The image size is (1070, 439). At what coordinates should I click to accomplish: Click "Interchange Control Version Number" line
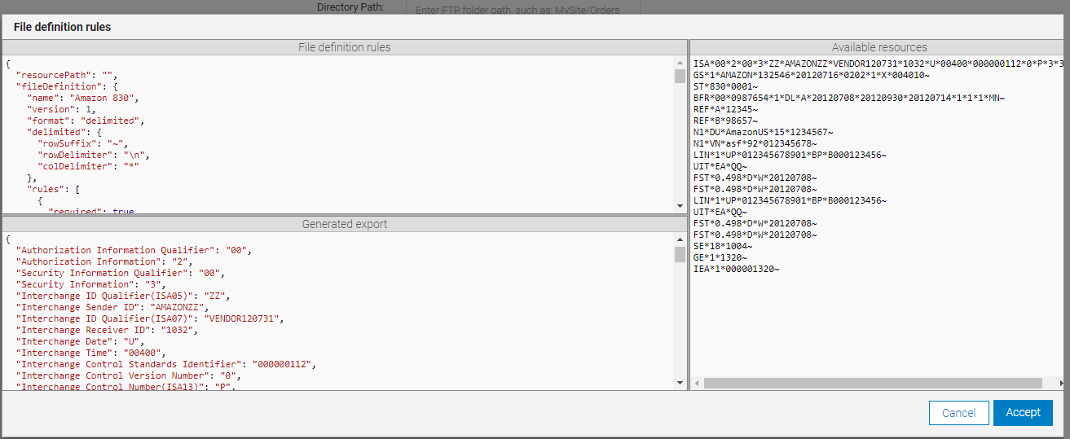click(x=129, y=375)
